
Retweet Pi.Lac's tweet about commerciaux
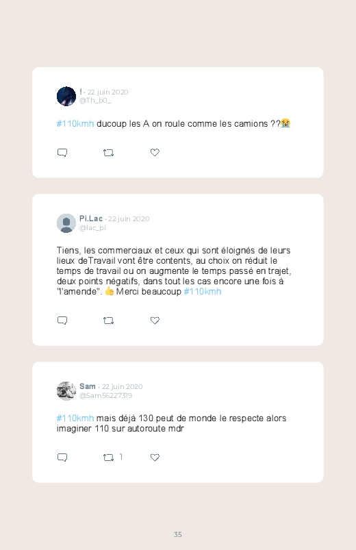click(x=108, y=321)
